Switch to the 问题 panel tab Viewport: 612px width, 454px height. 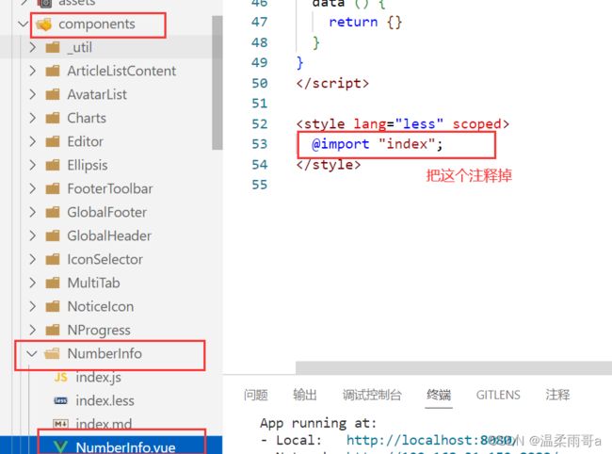tap(256, 395)
